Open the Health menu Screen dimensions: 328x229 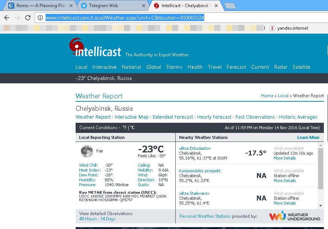click(x=195, y=67)
